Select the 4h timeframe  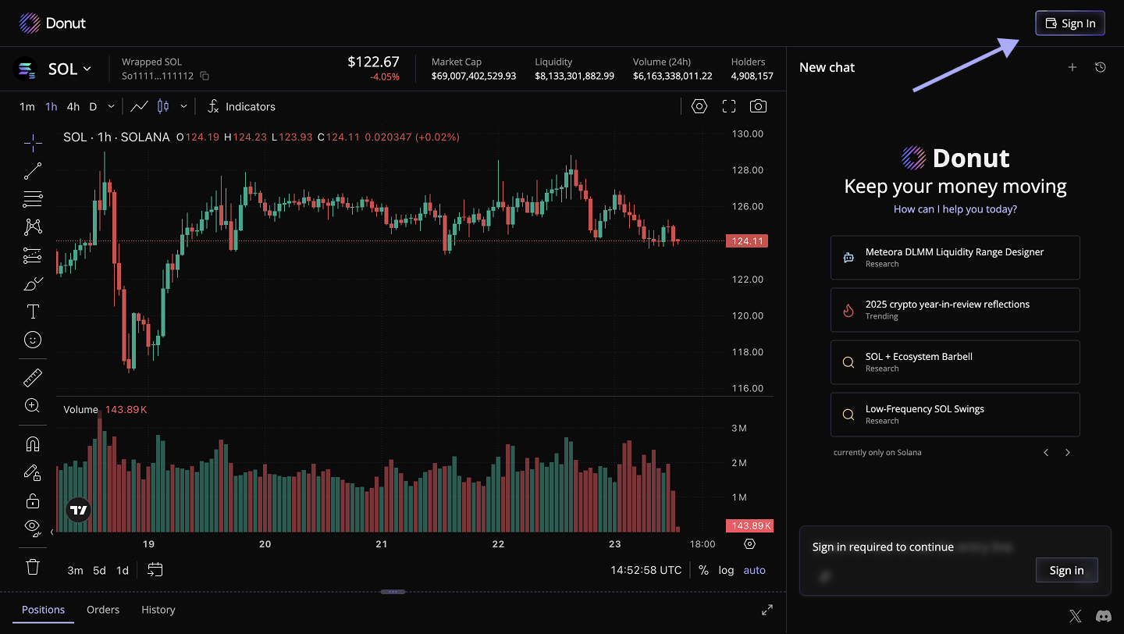coord(73,106)
